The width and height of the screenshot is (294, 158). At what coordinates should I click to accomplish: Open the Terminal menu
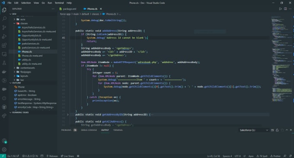click(x=59, y=3)
